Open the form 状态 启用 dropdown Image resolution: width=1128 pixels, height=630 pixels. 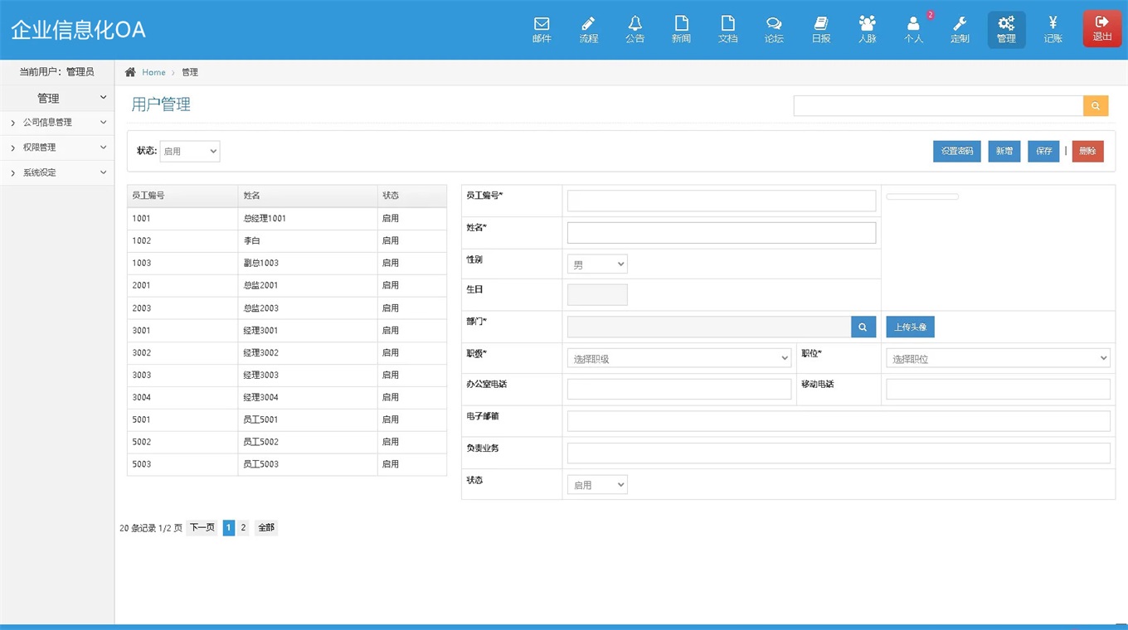tap(597, 485)
